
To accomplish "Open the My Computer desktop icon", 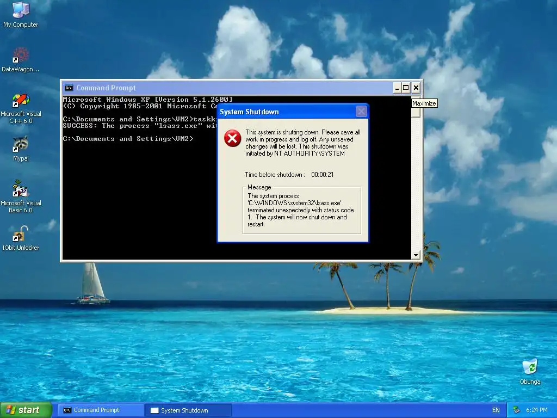I will (21, 14).
